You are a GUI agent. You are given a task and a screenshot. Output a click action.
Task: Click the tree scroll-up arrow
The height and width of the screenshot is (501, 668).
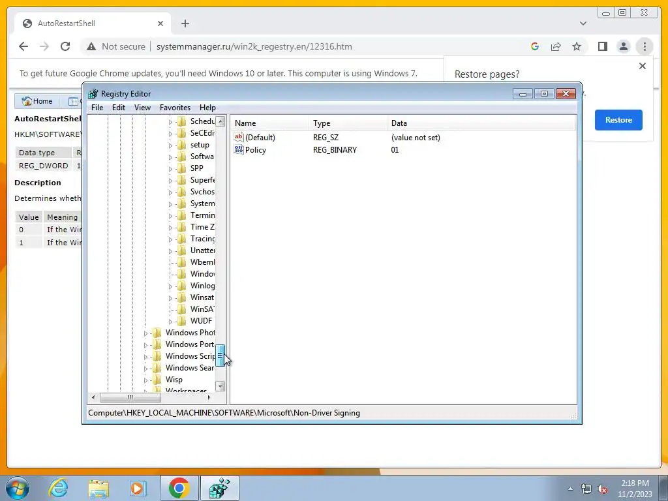[220, 121]
